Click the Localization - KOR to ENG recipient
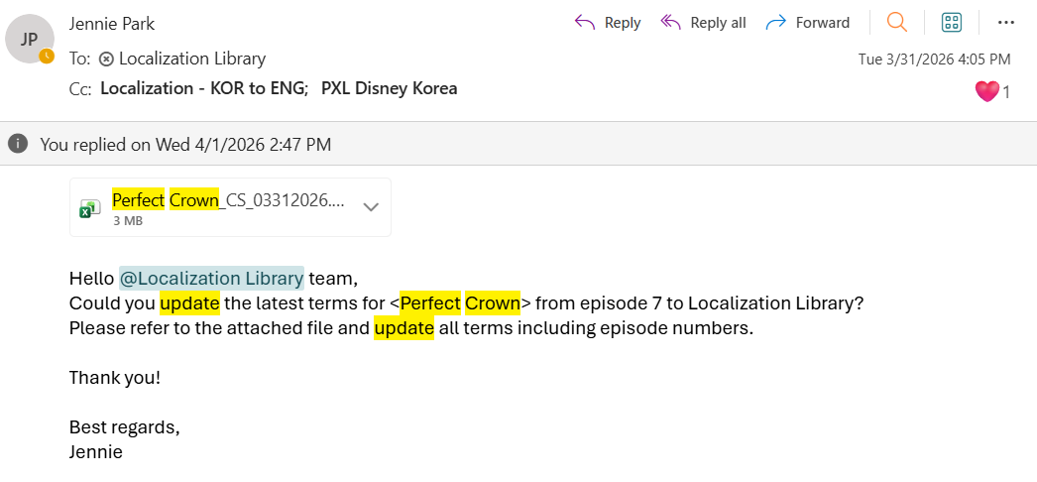Screen dimensions: 1037x482 (x=203, y=88)
